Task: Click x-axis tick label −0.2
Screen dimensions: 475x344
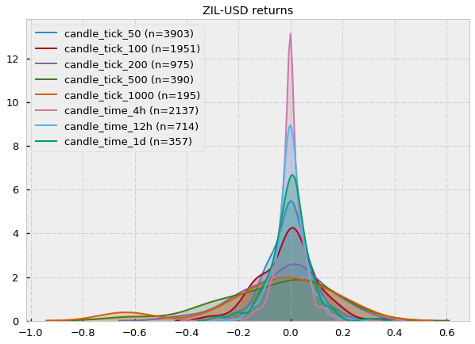Action: [x=238, y=333]
